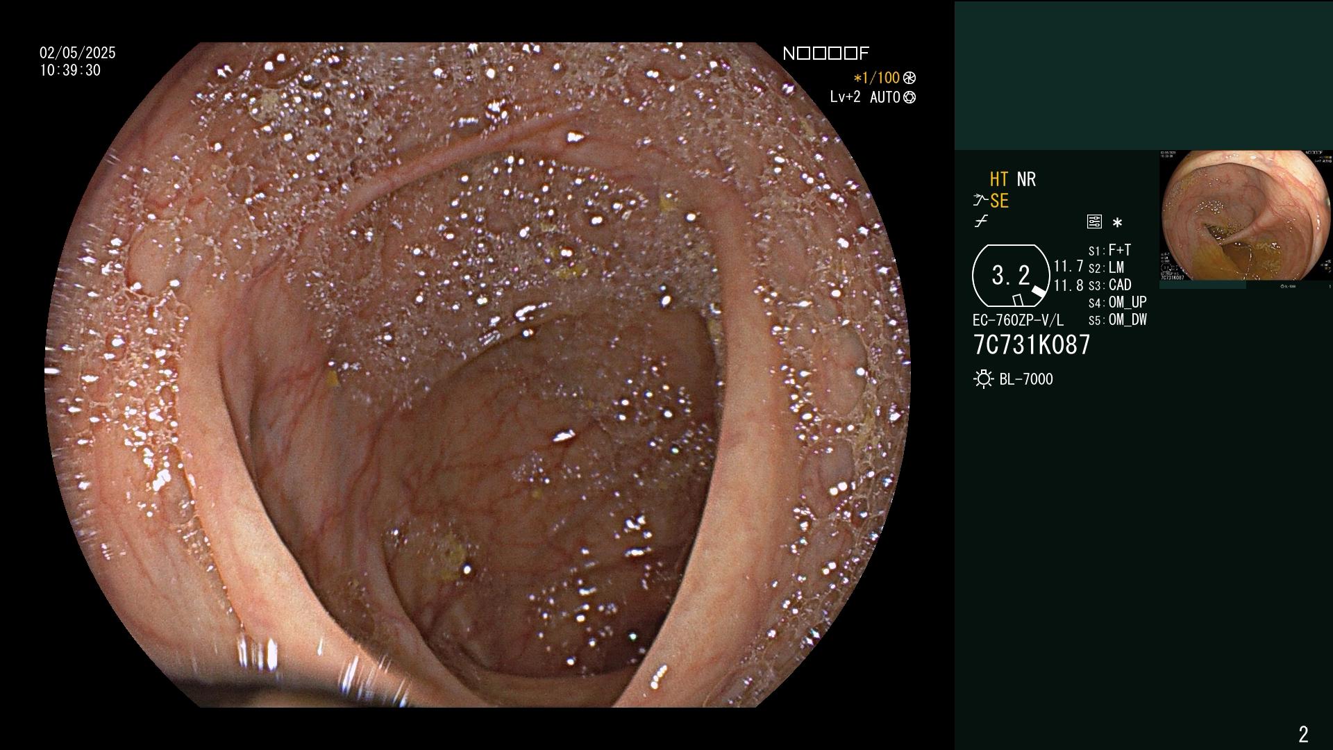The image size is (1333, 750).
Task: Click the settings sliders icon
Action: pos(1094,222)
